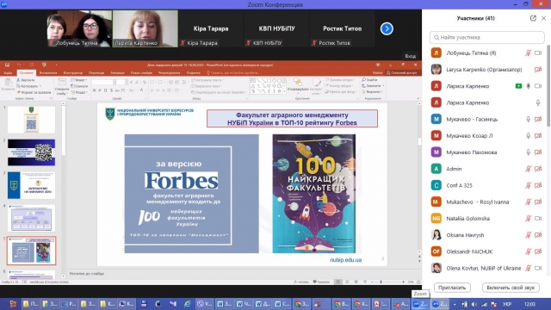
Task: Toggle microphone for Мукачево Козар Л
Action: tap(528, 136)
